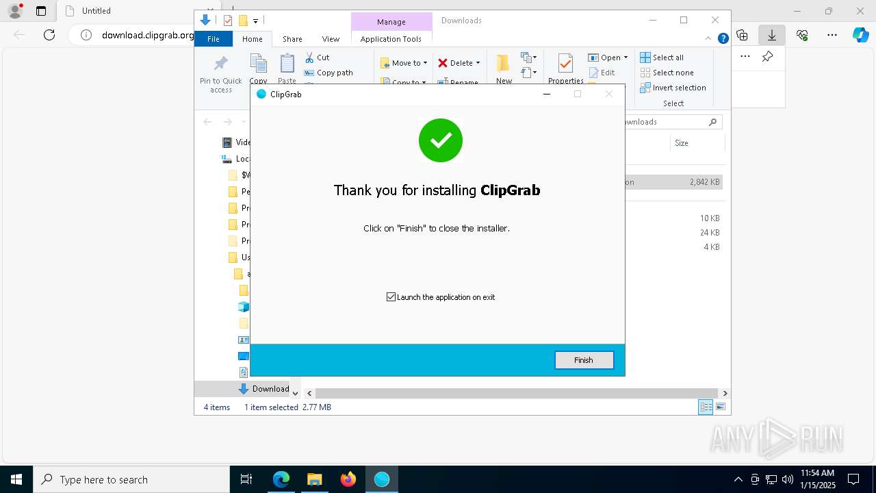Click the Edge address bar URL
This screenshot has height=493, width=876.
click(x=148, y=35)
